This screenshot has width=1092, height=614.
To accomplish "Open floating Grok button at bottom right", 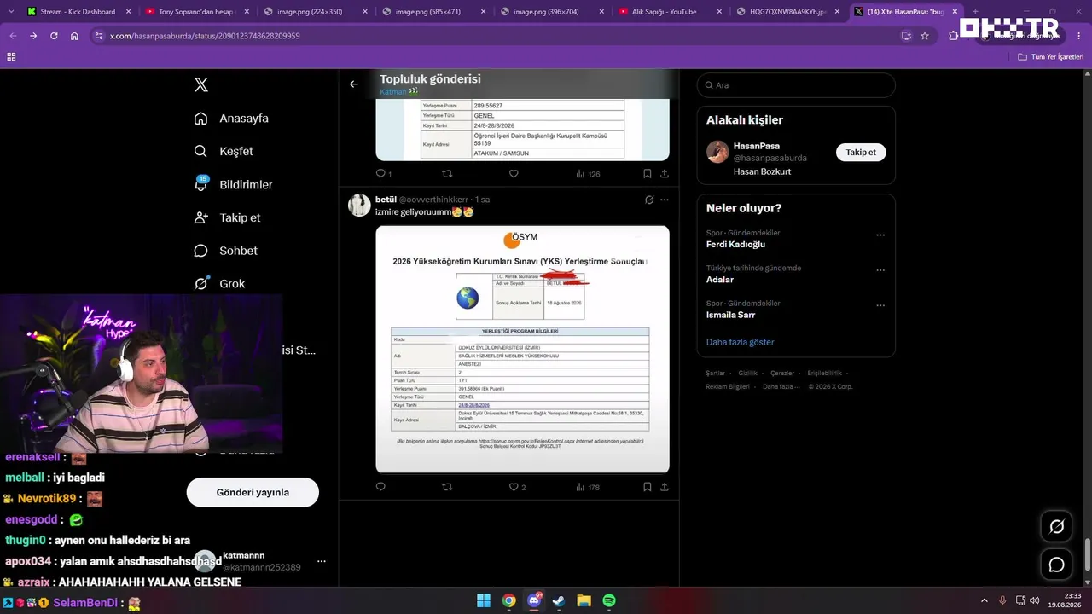I will coord(1056,527).
